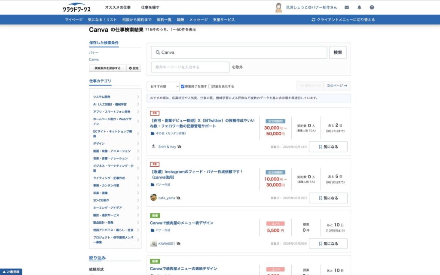The width and height of the screenshot is (440, 275).
Task: Go to 次のページ
Action: pos(337,86)
